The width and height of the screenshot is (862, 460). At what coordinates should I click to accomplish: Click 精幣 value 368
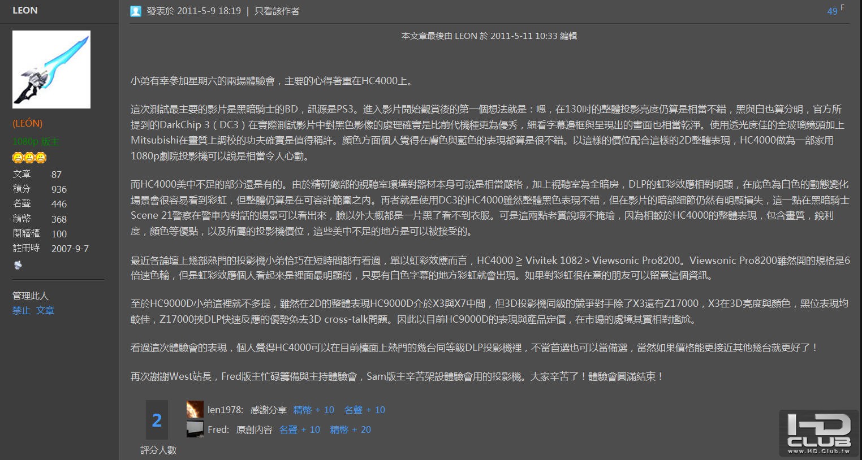(x=59, y=219)
